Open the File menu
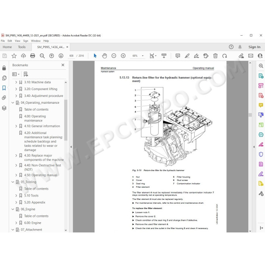 click(x=3, y=41)
